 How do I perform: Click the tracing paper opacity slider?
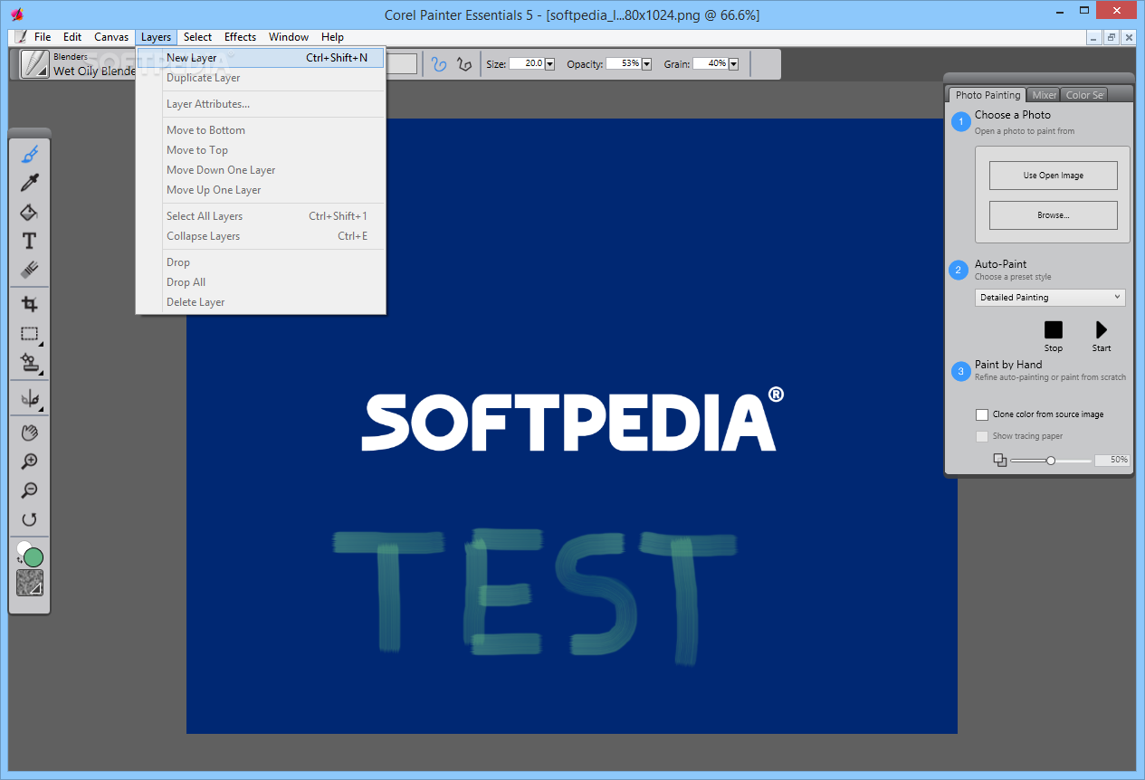point(1051,461)
